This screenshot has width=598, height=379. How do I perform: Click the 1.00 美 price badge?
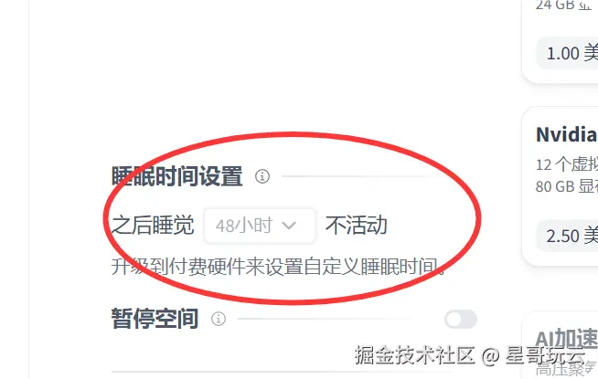pyautogui.click(x=568, y=53)
